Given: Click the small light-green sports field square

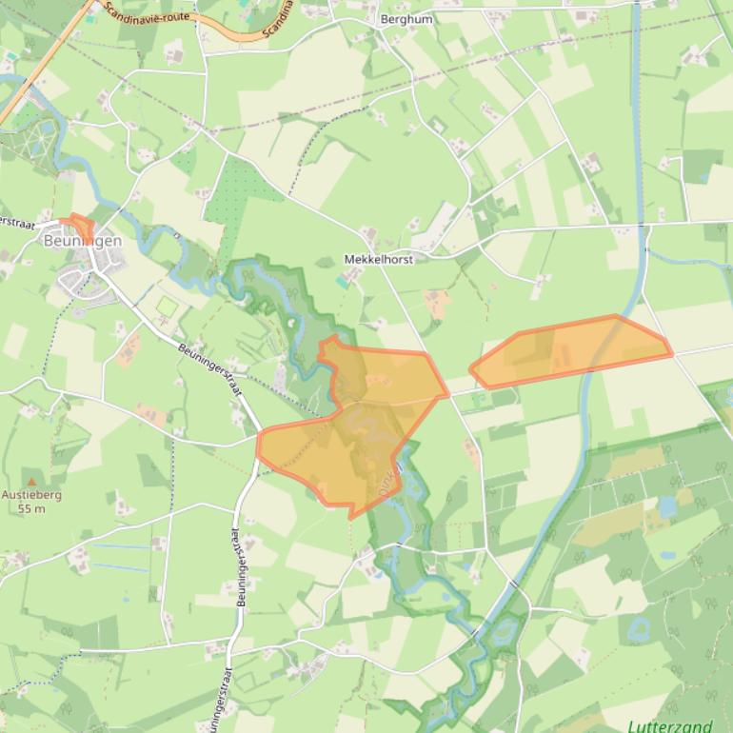Looking at the screenshot, I should [x=168, y=307].
